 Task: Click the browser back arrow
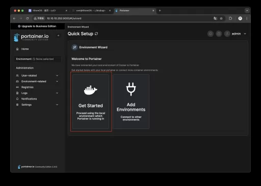pos(14,18)
